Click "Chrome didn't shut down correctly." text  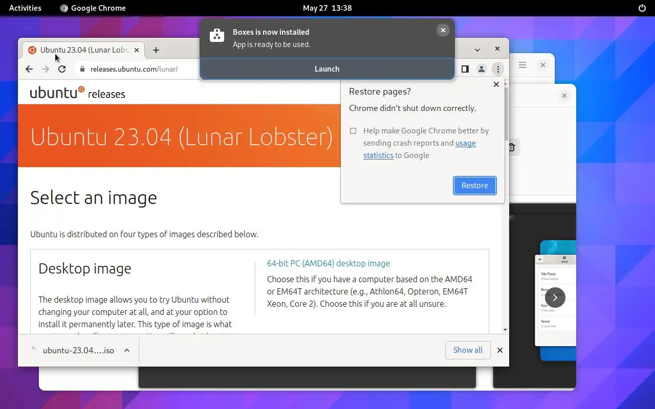coord(412,108)
